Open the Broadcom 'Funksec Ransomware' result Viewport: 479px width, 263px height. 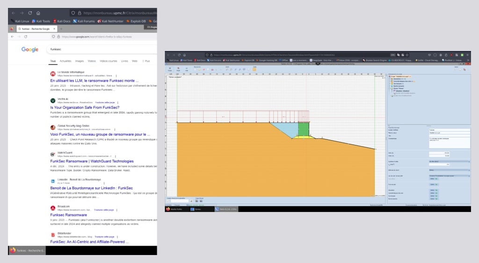tap(68, 215)
